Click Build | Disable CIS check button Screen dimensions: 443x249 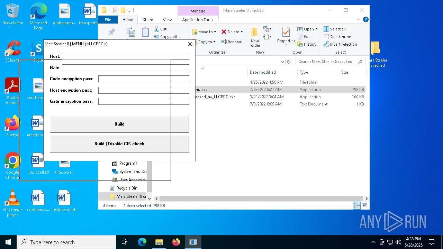[119, 144]
